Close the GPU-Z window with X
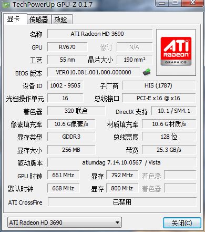The height and width of the screenshot is (232, 205). [192, 3]
